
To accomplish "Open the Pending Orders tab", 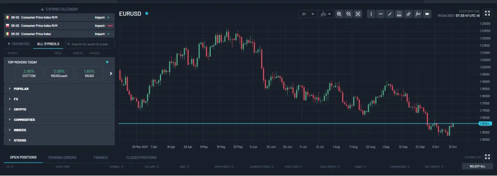I will tap(62, 157).
